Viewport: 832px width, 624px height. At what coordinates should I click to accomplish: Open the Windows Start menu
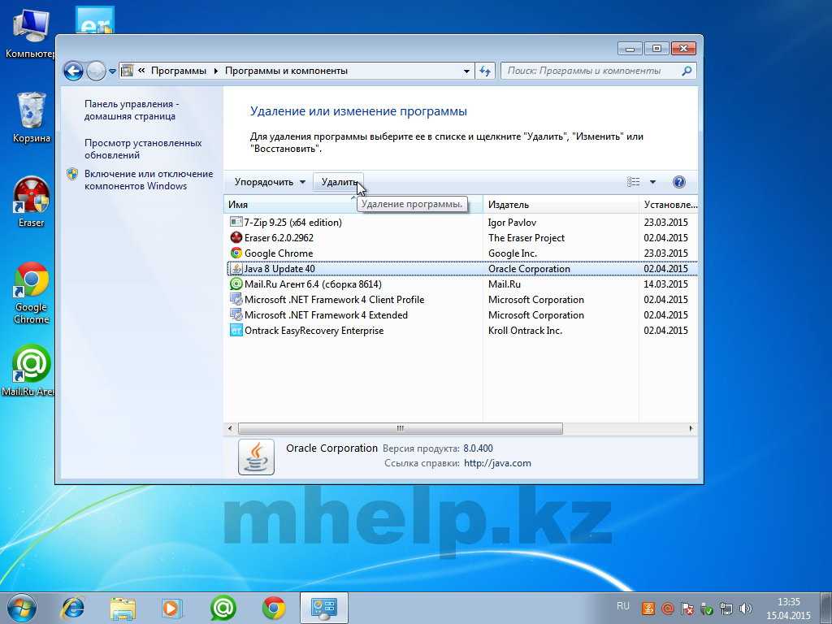point(21,609)
